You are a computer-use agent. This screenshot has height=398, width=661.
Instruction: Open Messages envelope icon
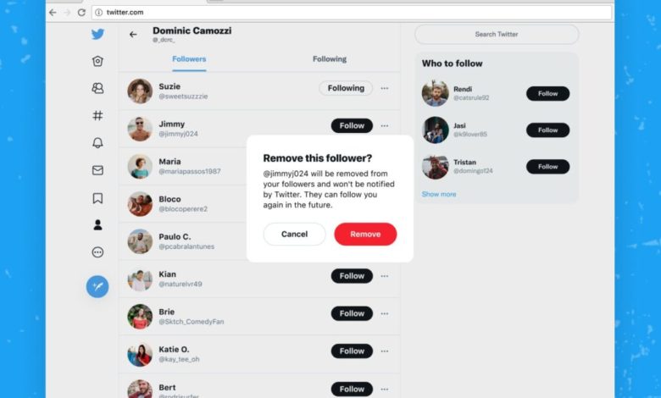point(97,170)
